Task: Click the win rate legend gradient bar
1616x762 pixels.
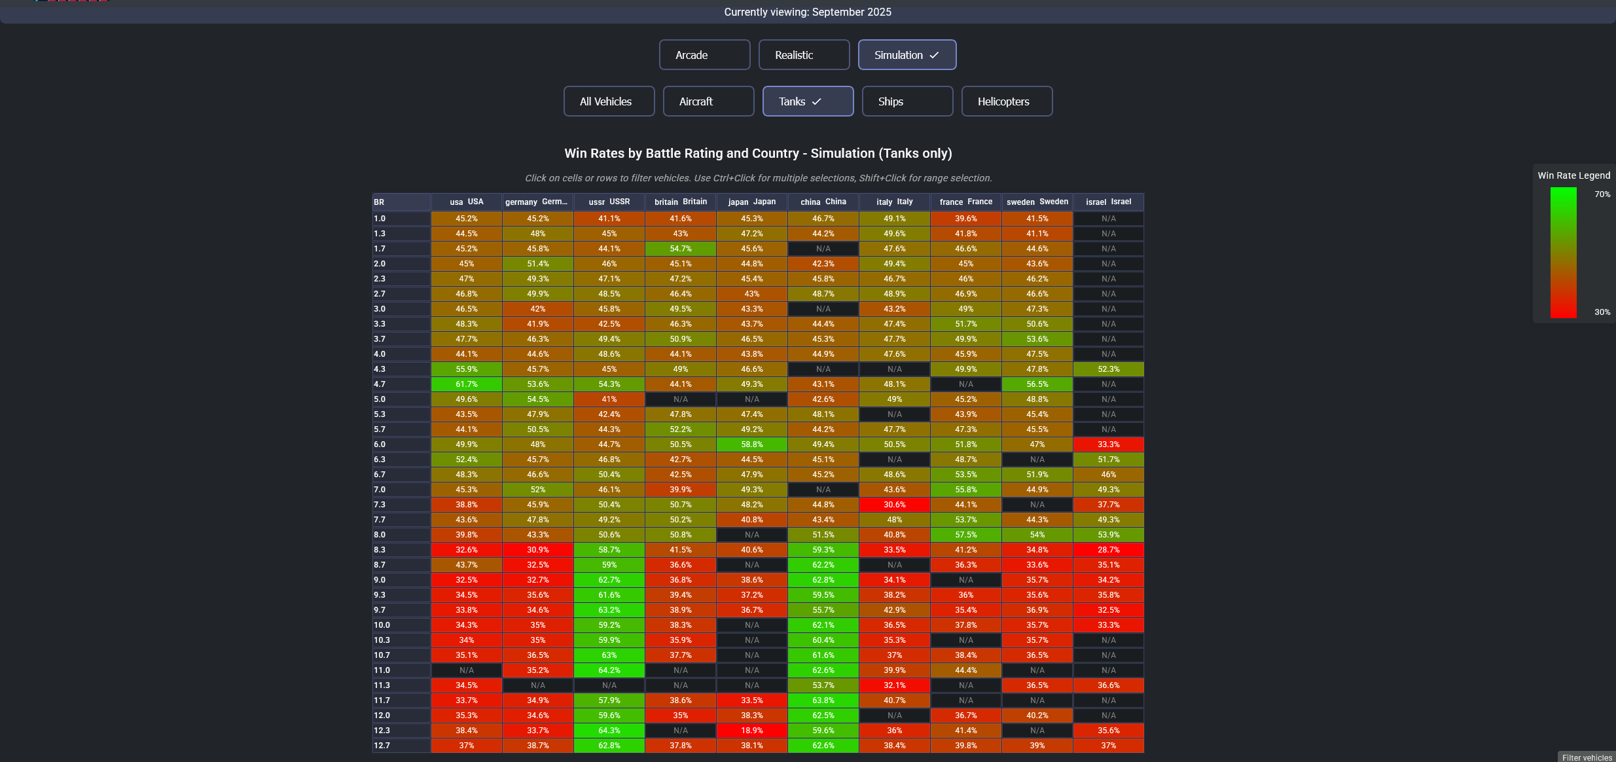Action: (x=1563, y=253)
